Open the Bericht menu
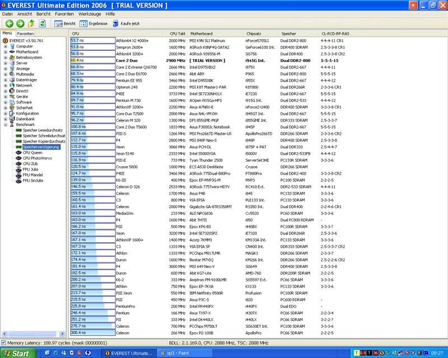Image resolution: width=448 pixels, height=358 pixels. coord(44,14)
